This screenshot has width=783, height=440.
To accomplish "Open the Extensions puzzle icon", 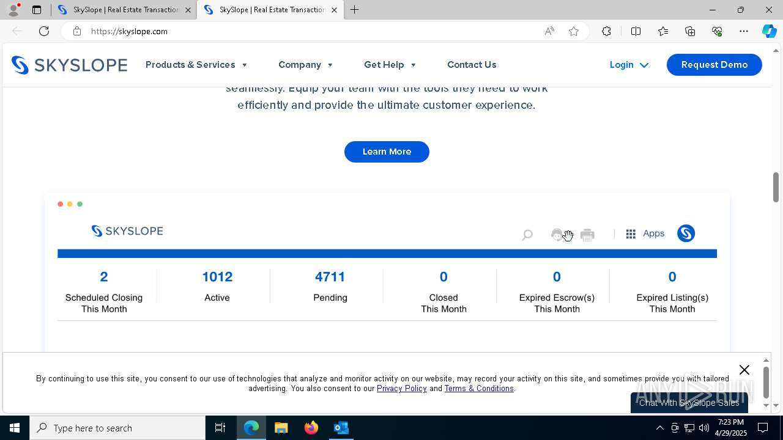I will [606, 31].
